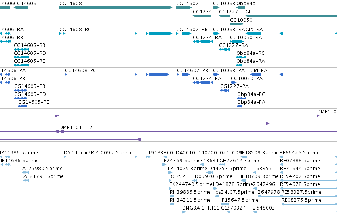Click the CG10053-RA transcript label

point(229,29)
